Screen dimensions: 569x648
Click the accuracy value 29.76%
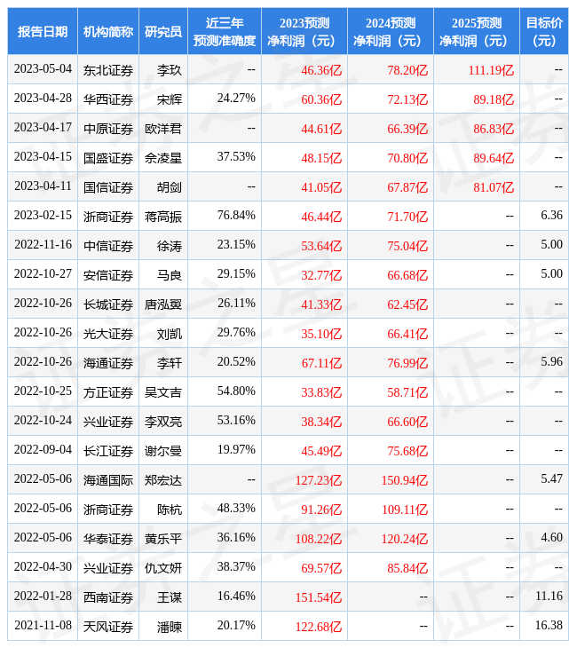236,333
